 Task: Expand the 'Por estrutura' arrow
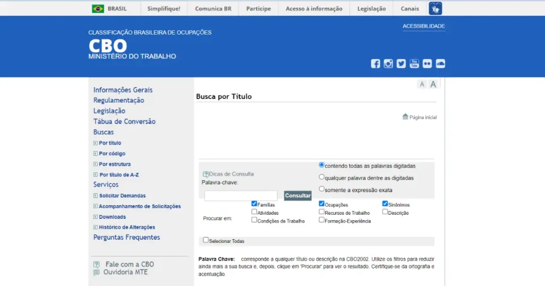pyautogui.click(x=96, y=164)
